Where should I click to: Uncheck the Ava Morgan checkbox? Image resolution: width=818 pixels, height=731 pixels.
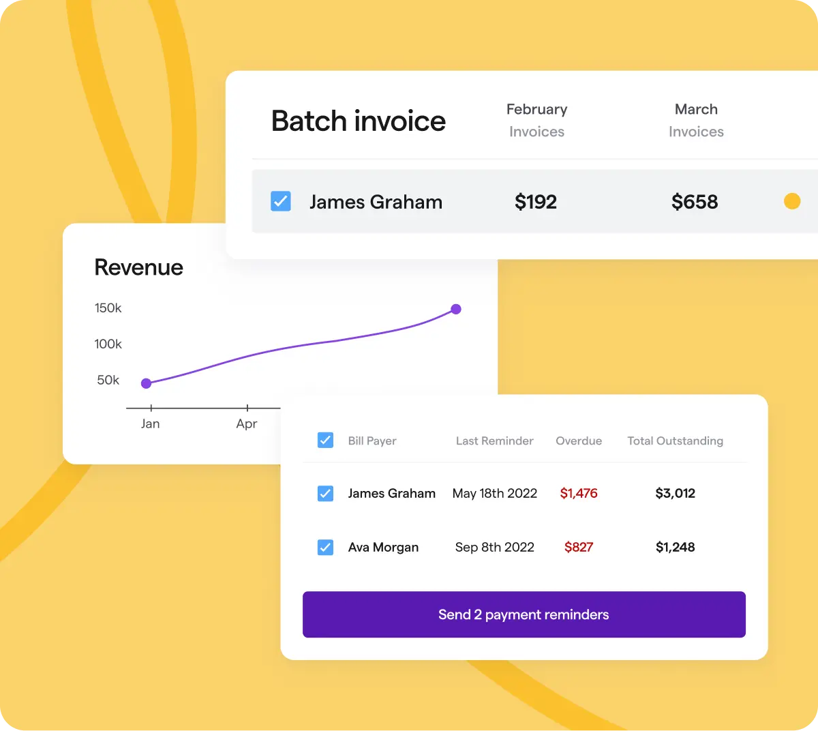click(x=326, y=547)
